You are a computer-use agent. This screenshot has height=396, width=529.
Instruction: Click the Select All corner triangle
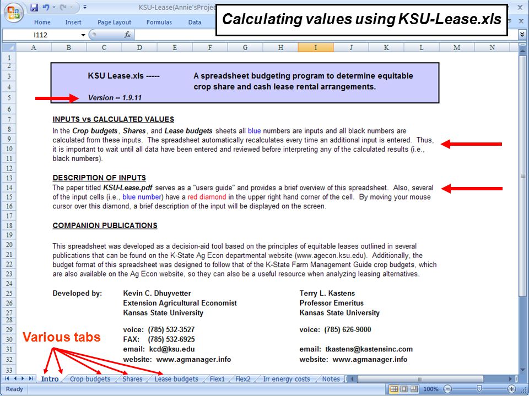(9, 47)
